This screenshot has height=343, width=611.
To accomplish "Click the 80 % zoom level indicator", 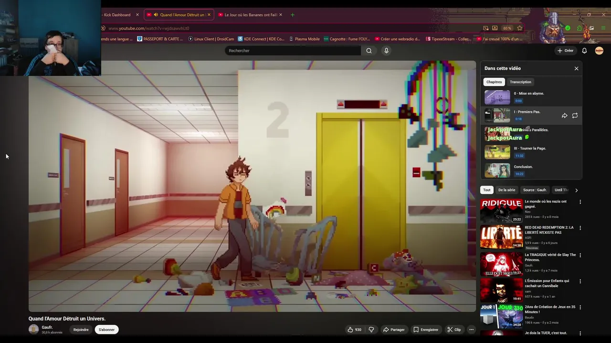I will pyautogui.click(x=507, y=28).
